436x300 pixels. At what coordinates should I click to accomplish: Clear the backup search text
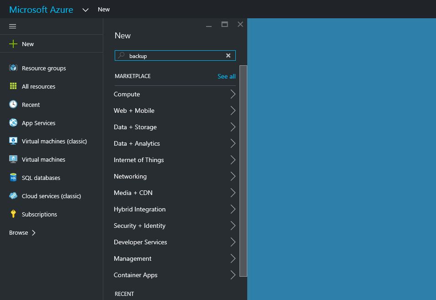229,56
